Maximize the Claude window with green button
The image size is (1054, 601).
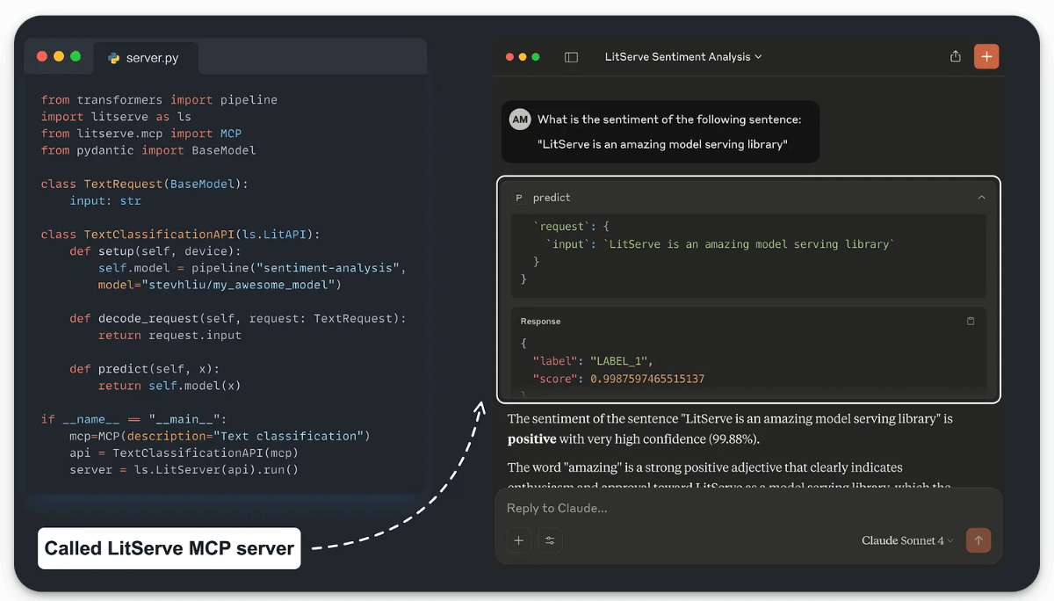(536, 57)
